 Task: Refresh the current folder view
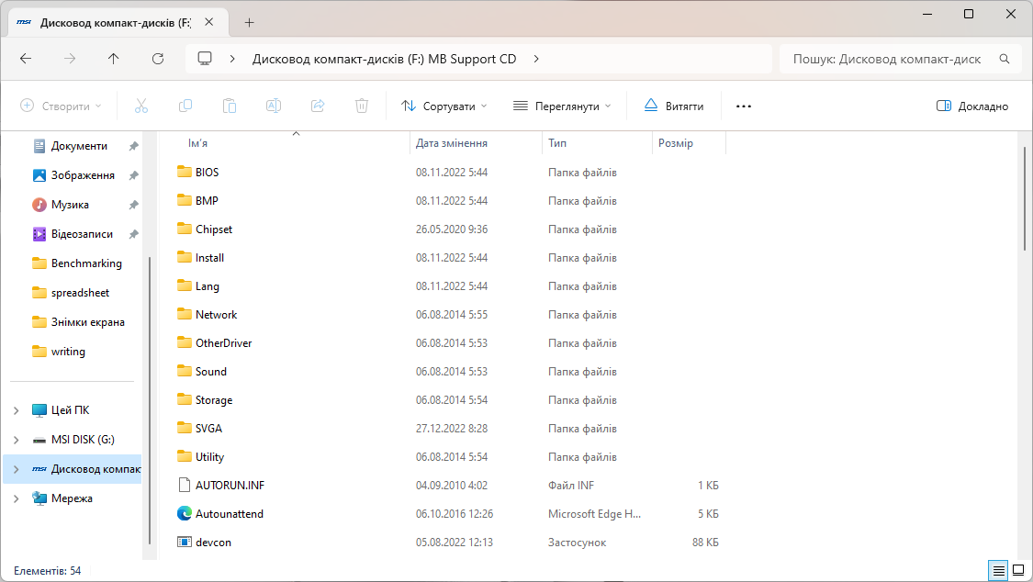click(x=157, y=59)
